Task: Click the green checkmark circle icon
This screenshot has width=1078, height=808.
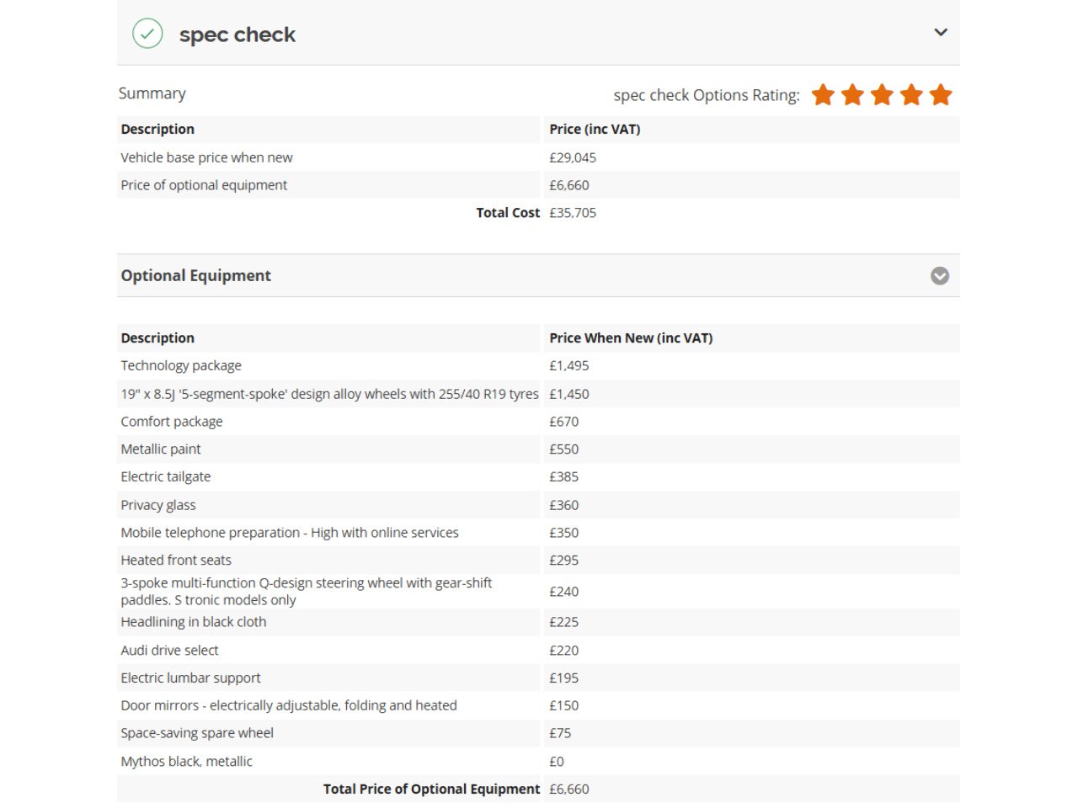Action: coord(147,34)
